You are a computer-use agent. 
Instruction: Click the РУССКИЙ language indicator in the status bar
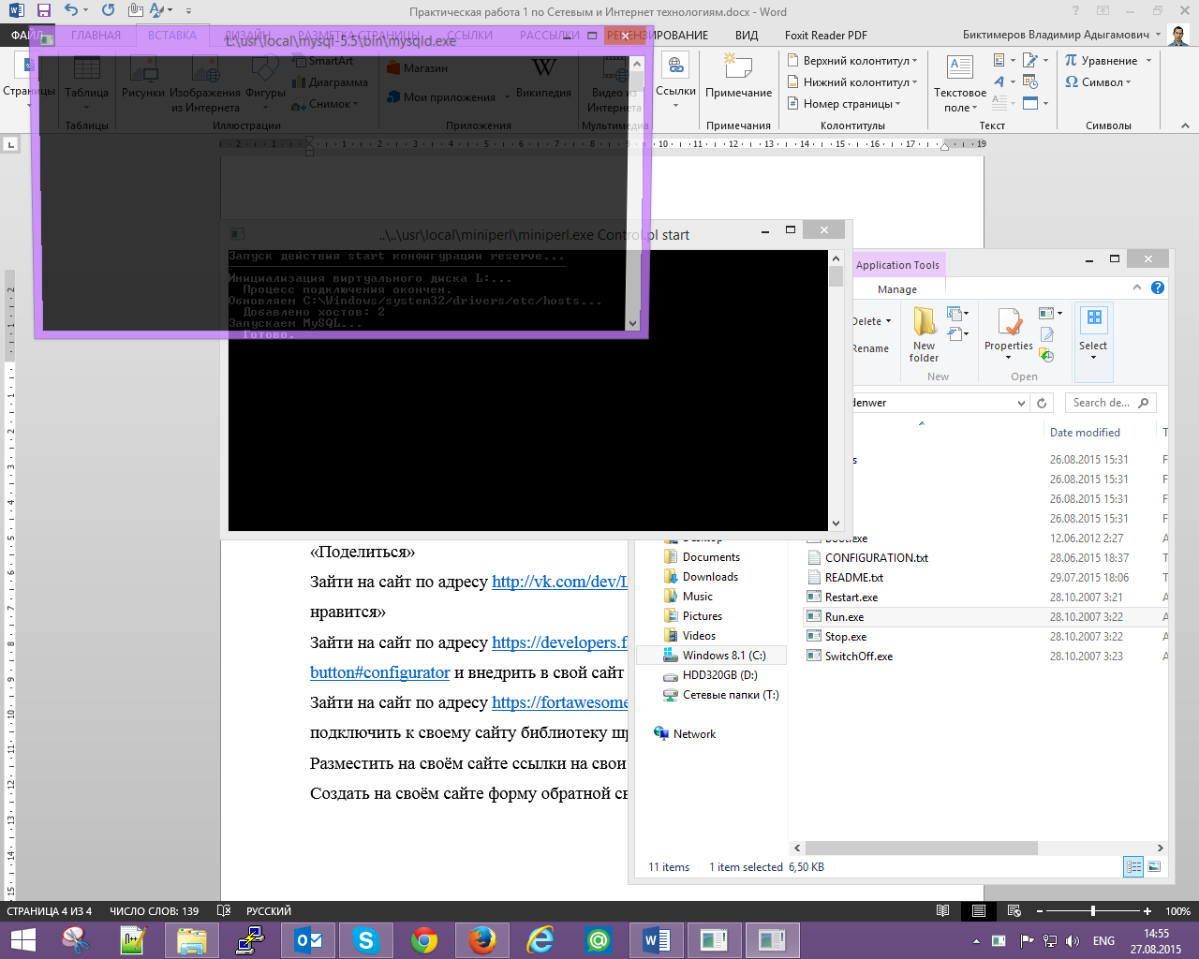(269, 911)
